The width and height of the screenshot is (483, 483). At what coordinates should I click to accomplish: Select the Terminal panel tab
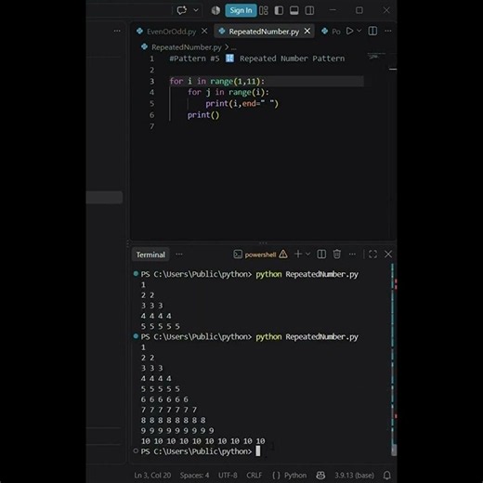150,255
